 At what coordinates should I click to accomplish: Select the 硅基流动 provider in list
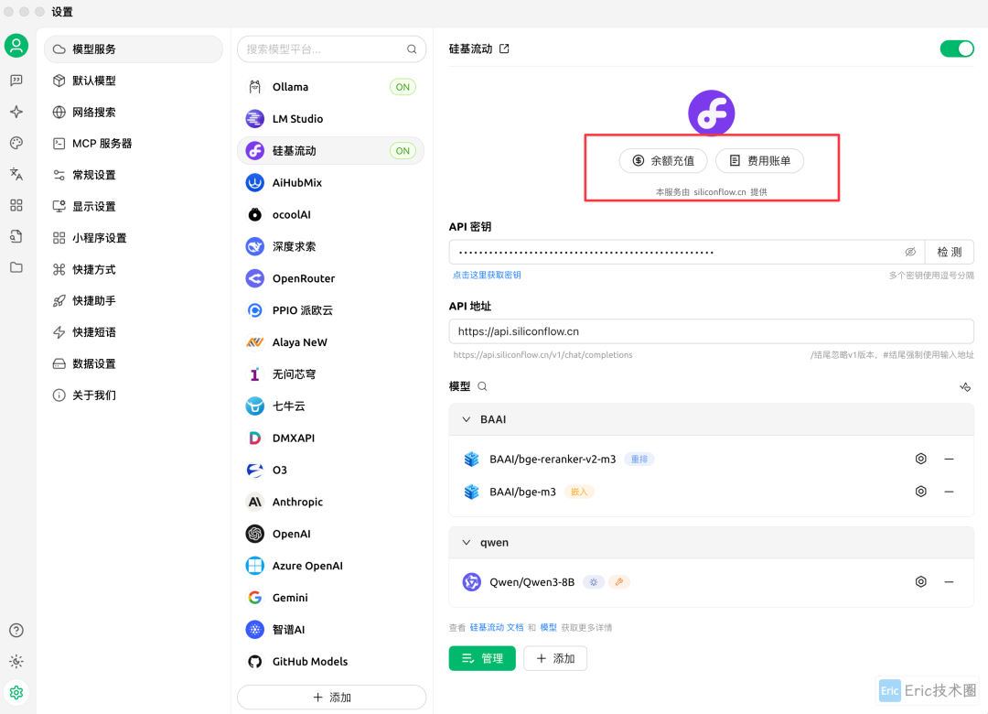coord(331,151)
